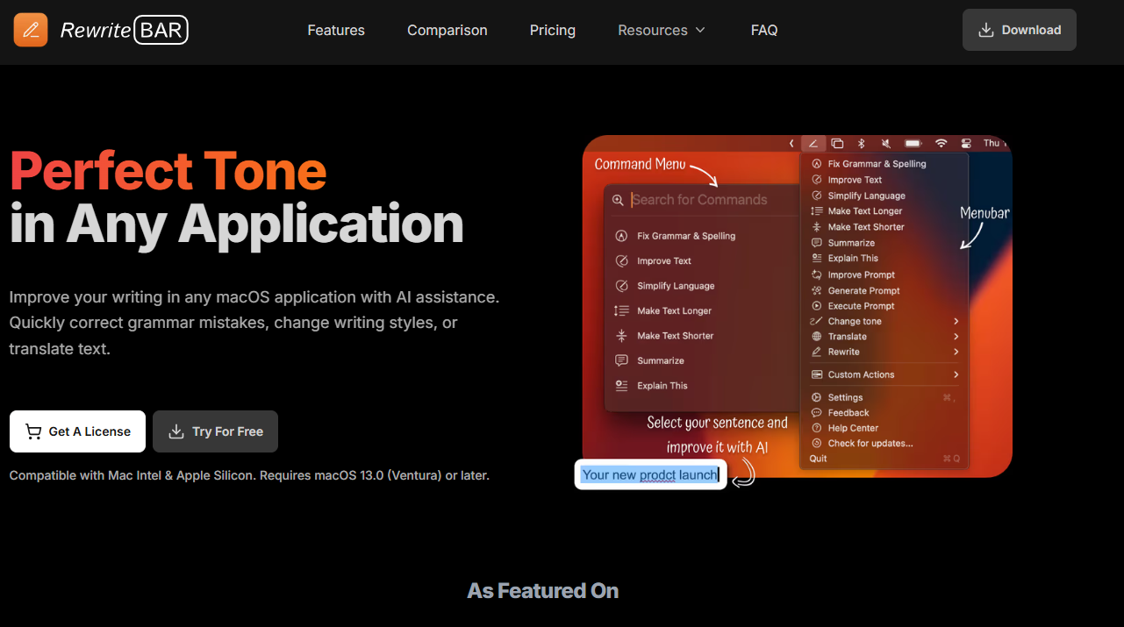Click the Get A License button

pyautogui.click(x=77, y=431)
